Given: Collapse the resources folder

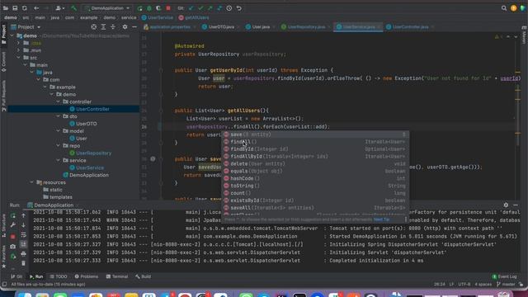Looking at the screenshot, I should pos(31,182).
